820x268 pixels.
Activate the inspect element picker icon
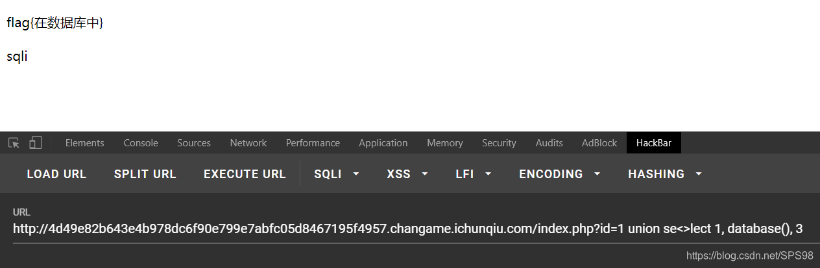tap(14, 143)
